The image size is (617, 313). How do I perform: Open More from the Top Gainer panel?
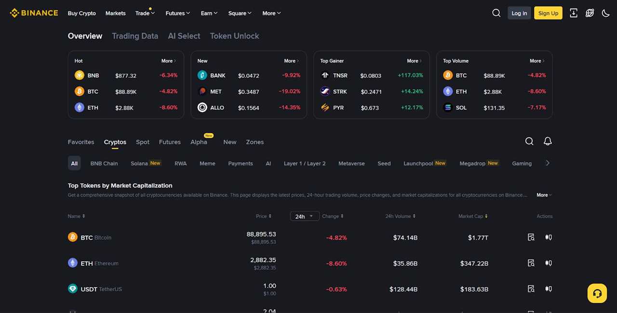click(x=414, y=61)
